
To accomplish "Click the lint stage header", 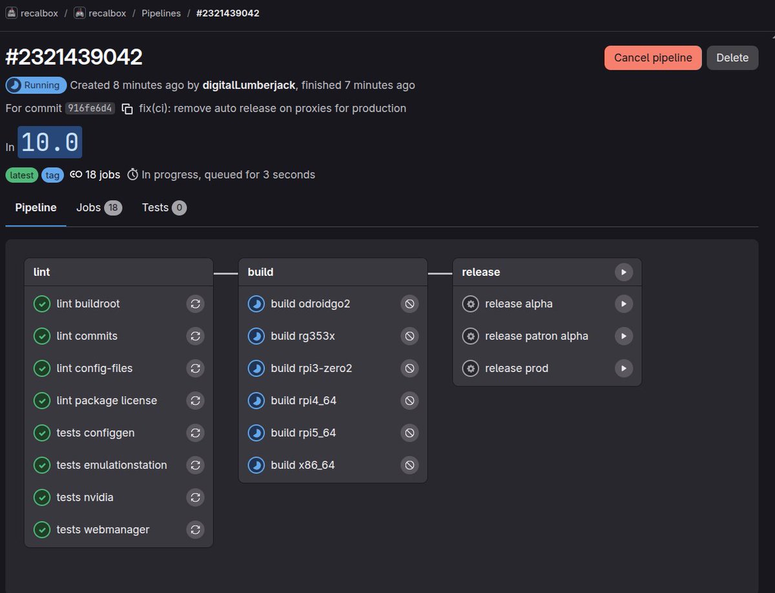I will tap(119, 272).
